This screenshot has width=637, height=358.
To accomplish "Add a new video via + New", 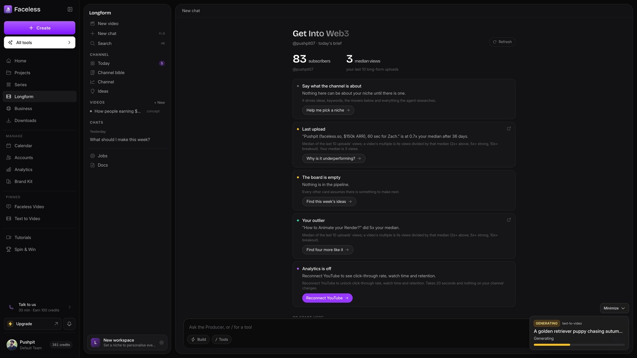I will click(x=160, y=103).
